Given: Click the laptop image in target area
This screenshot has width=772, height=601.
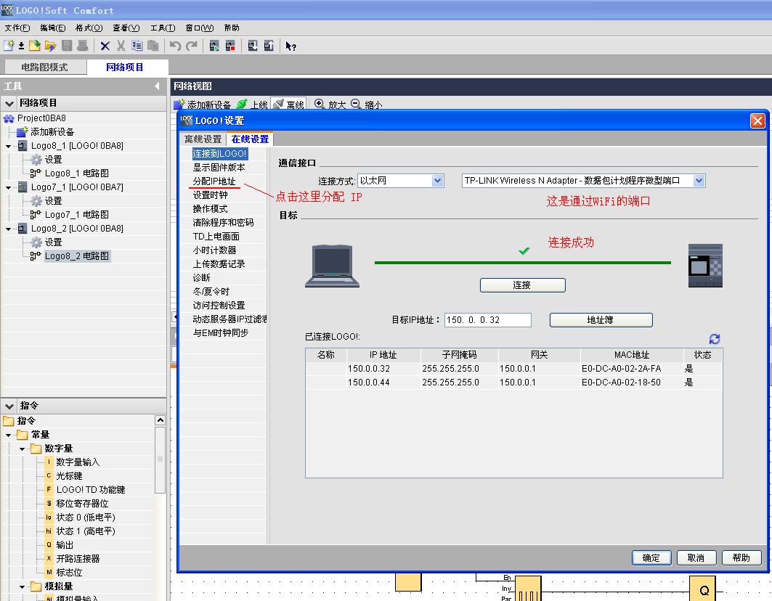Looking at the screenshot, I should 333,266.
